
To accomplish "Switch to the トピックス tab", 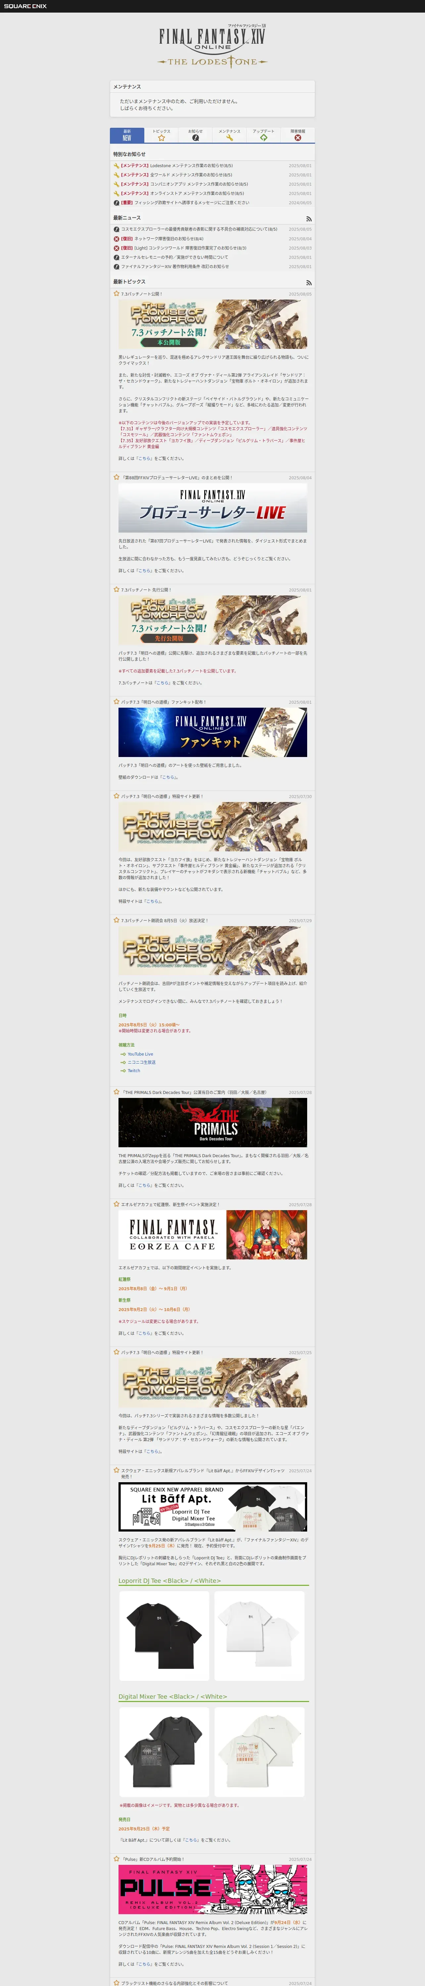I will pos(161,136).
